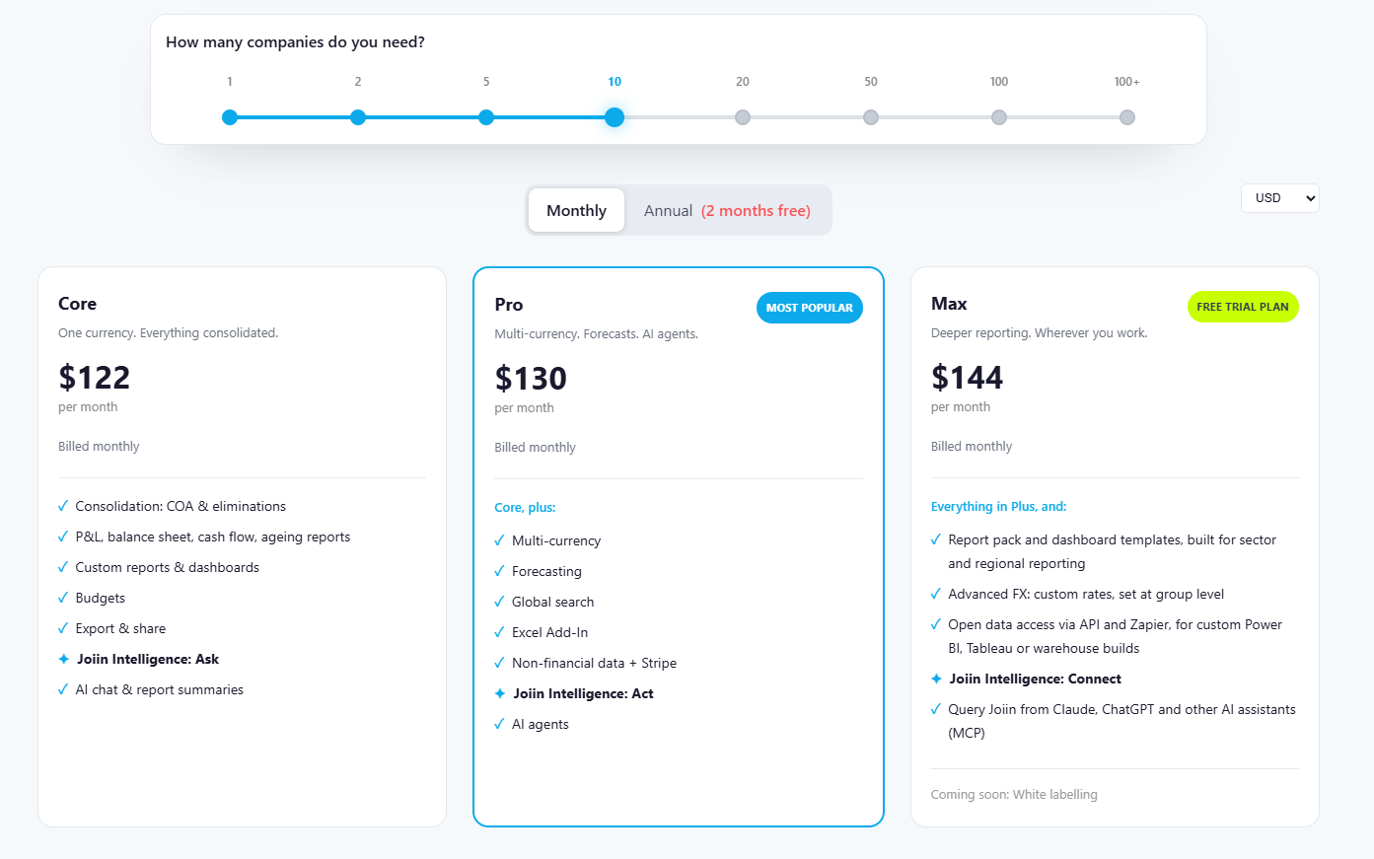Set the company slider to 1

click(230, 117)
